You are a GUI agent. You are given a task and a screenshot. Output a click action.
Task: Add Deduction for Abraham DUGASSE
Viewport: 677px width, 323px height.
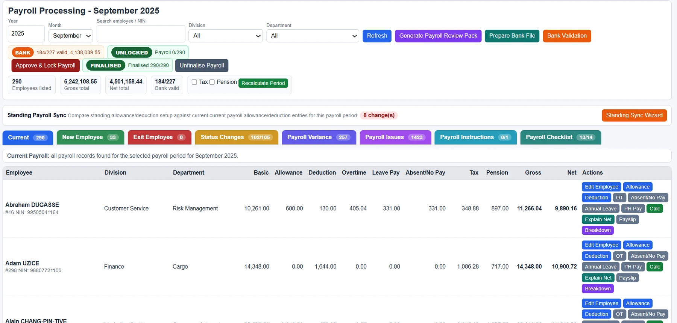coord(596,198)
